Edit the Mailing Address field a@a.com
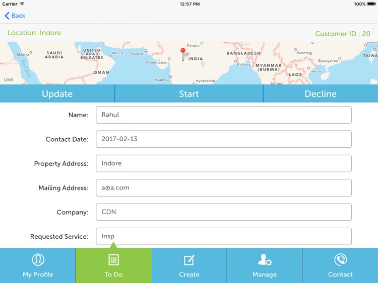This screenshot has width=378, height=283. [x=224, y=187]
